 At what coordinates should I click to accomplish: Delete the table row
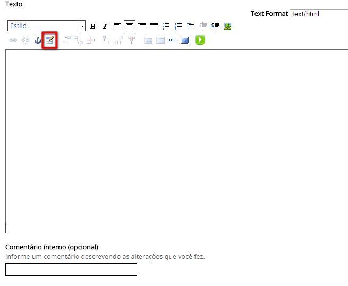pyautogui.click(x=90, y=40)
